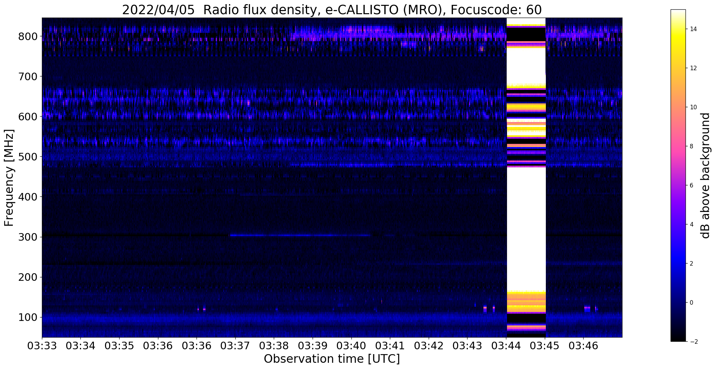Click the 03:45 time tick label
Image resolution: width=716 pixels, height=369 pixels.
point(545,345)
